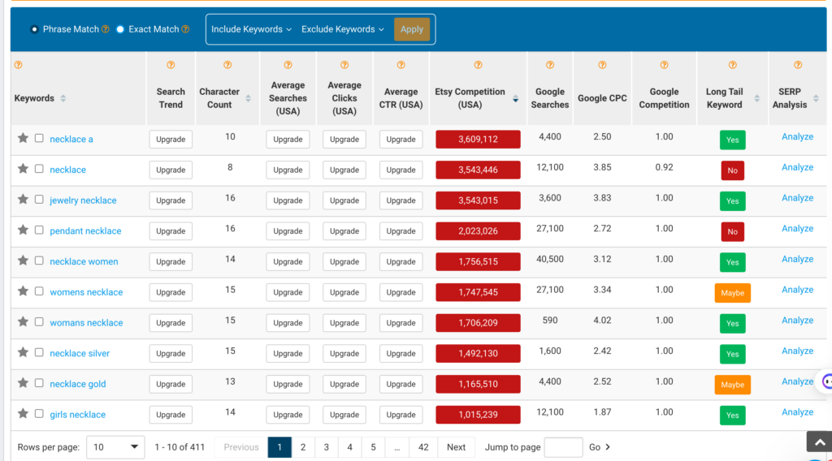Click help icon above Long Tail Keyword
The height and width of the screenshot is (461, 832).
[x=732, y=65]
